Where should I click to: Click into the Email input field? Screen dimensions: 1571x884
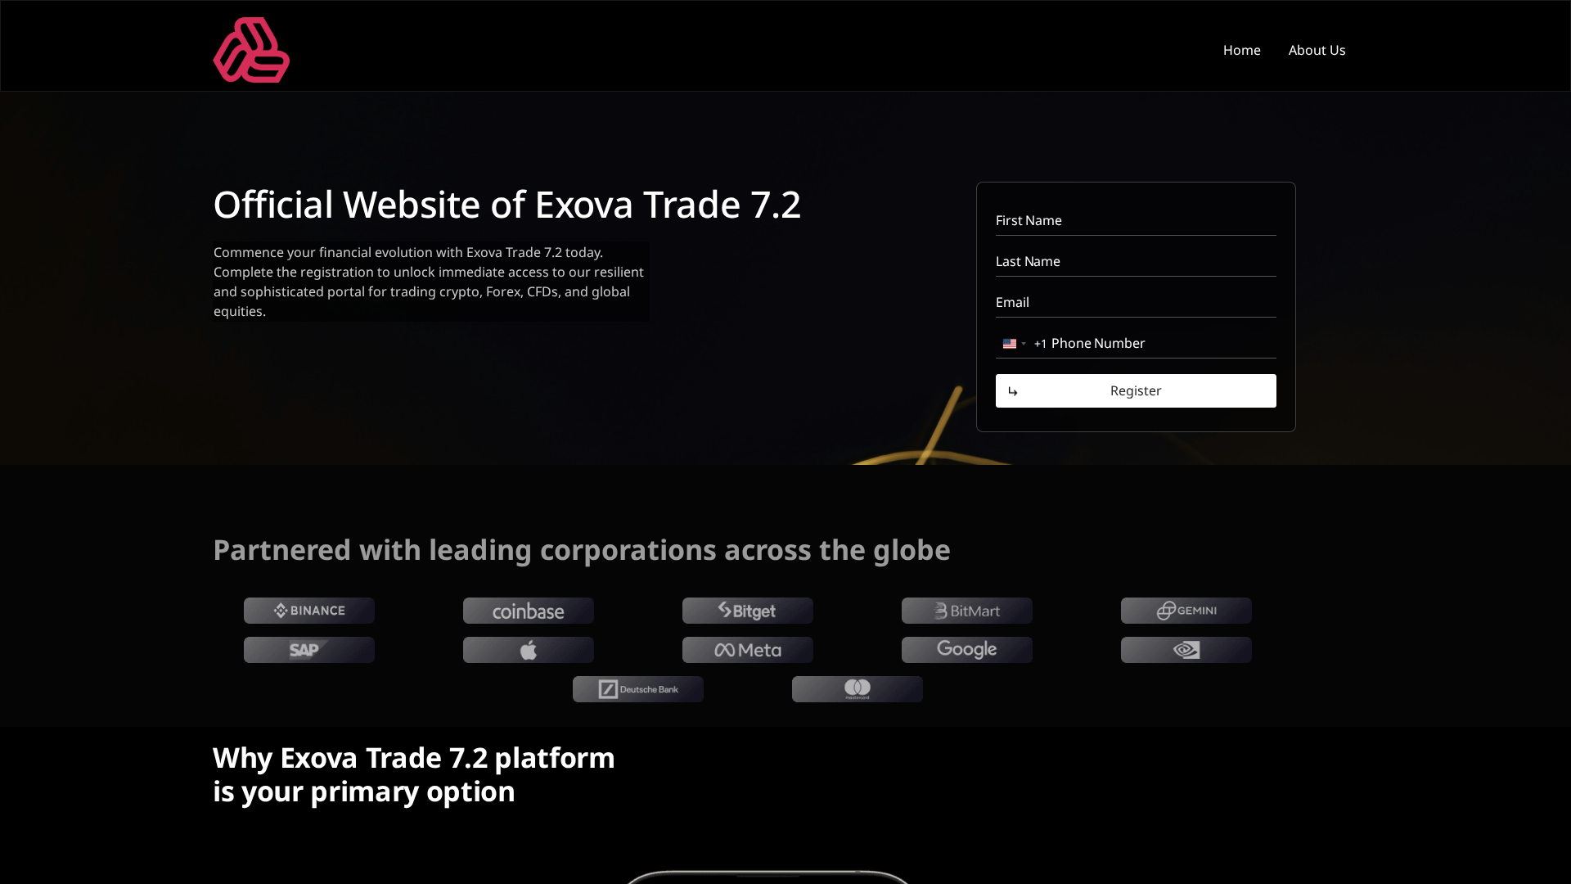1135,302
